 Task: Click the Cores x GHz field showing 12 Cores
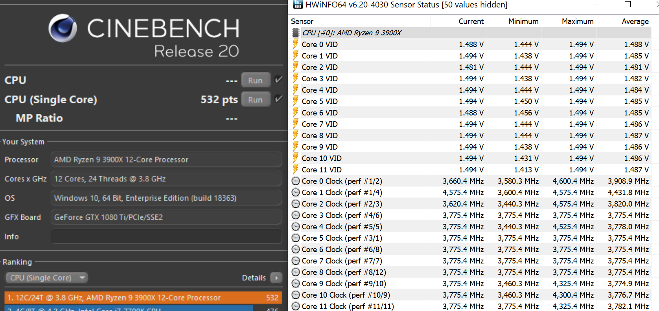tap(166, 179)
